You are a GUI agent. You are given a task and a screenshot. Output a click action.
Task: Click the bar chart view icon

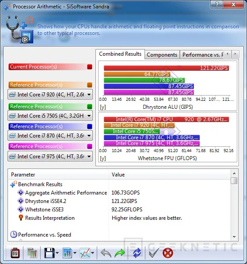[67, 253]
